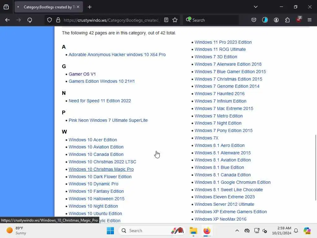The height and width of the screenshot is (238, 317).
Task: Open Windows 8.1 Sweet Like Chocolate link
Action: [x=229, y=190]
